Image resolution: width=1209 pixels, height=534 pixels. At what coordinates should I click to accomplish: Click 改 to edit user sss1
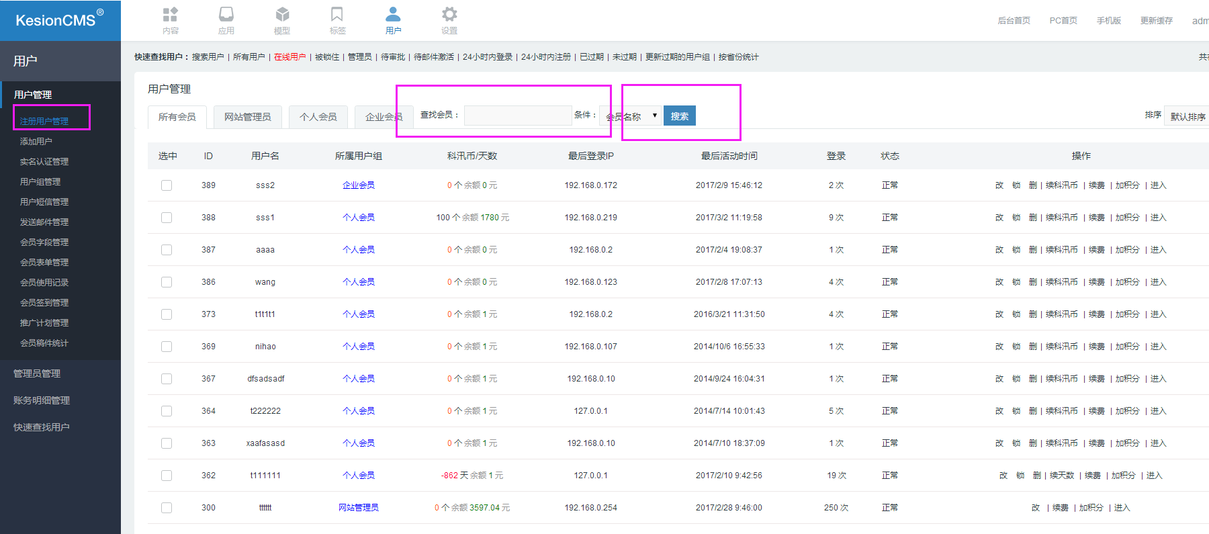tap(999, 218)
